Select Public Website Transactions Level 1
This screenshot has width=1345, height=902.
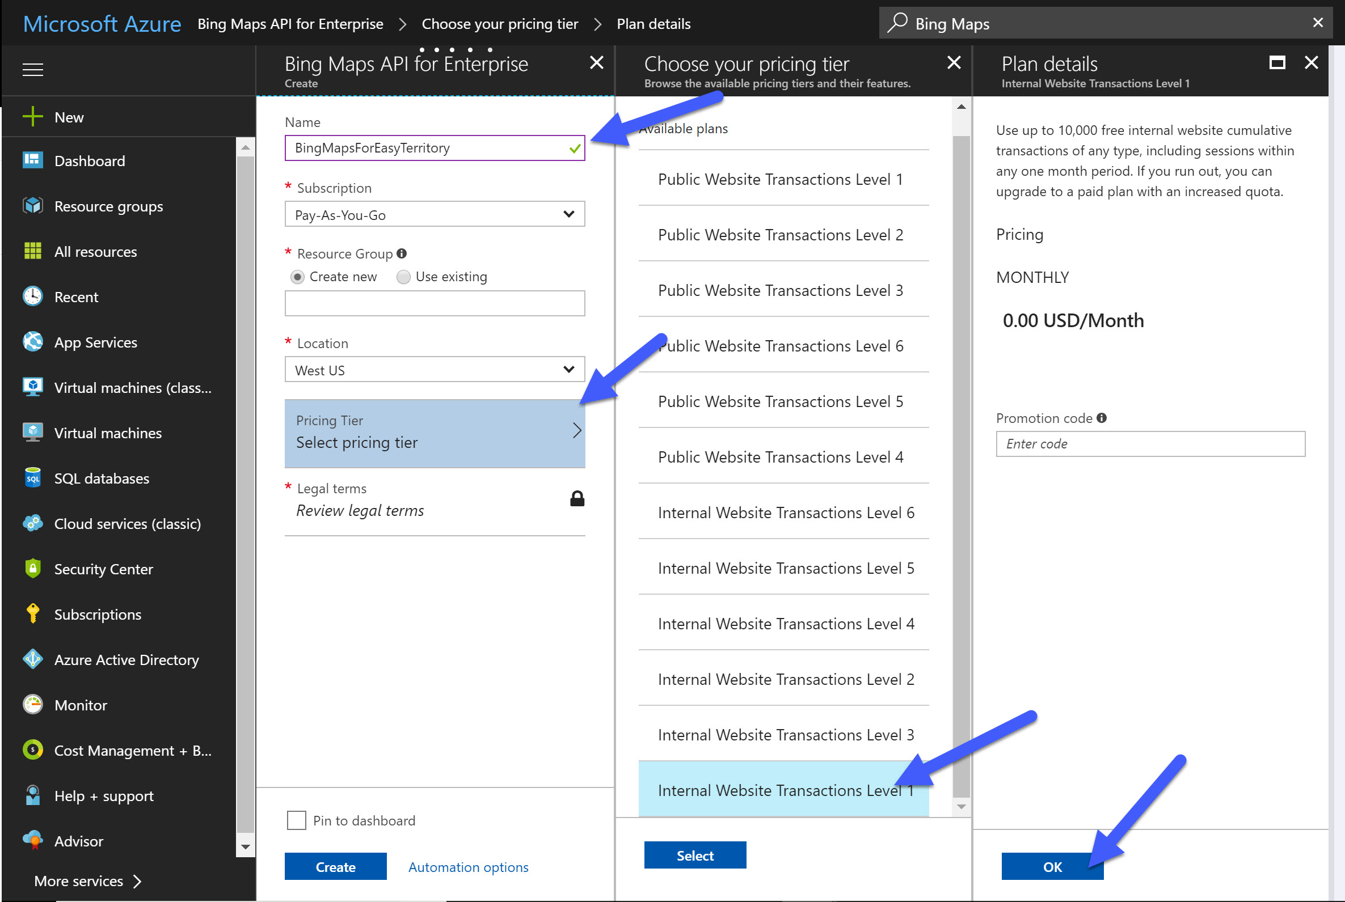click(x=783, y=179)
